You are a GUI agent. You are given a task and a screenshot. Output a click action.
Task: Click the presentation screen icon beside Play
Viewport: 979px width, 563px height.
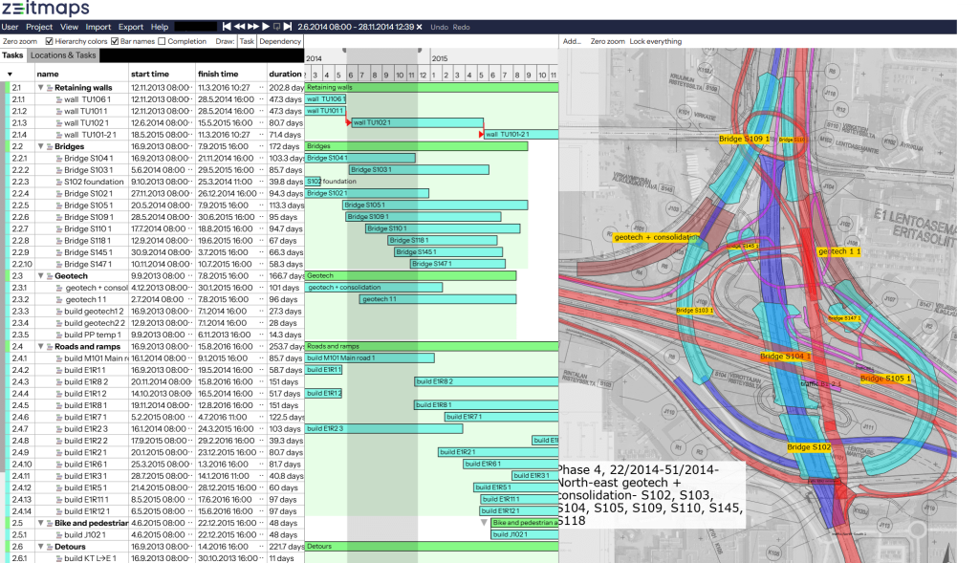[276, 27]
